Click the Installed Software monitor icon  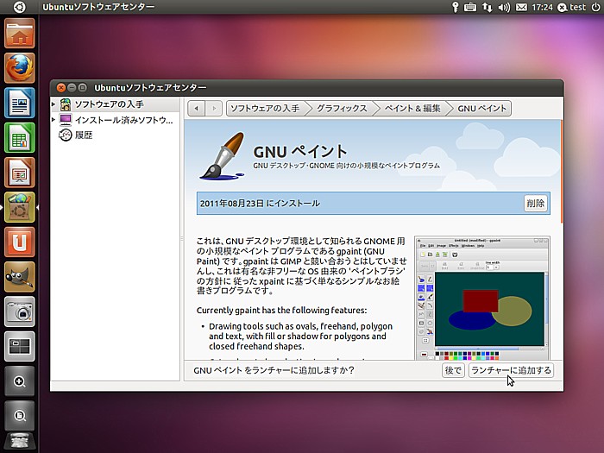[x=66, y=120]
